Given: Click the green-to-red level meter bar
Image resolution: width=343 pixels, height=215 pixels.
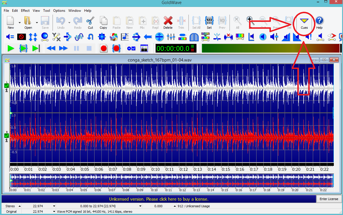Looking at the screenshot, I should (271, 48).
